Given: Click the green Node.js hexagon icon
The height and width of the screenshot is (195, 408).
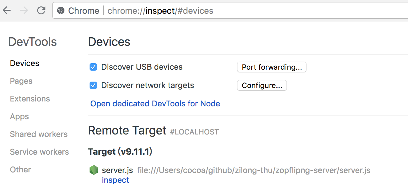Looking at the screenshot, I should 94,170.
